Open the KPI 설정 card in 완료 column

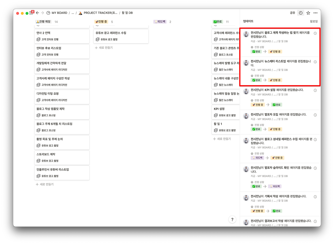click(226, 112)
